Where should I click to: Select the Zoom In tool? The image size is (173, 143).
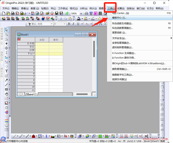coord(7,34)
